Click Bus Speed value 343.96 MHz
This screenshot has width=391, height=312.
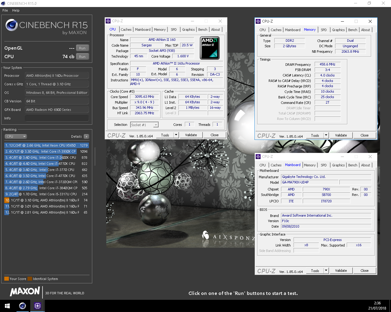pos(144,108)
